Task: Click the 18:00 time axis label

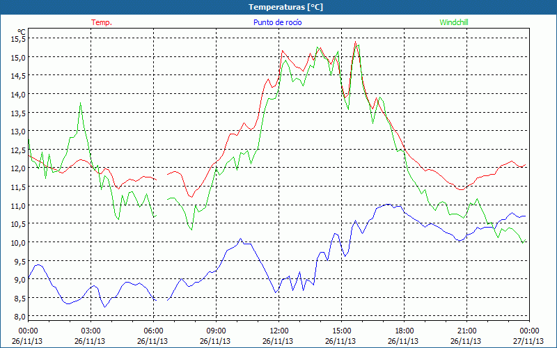Action: coord(405,331)
